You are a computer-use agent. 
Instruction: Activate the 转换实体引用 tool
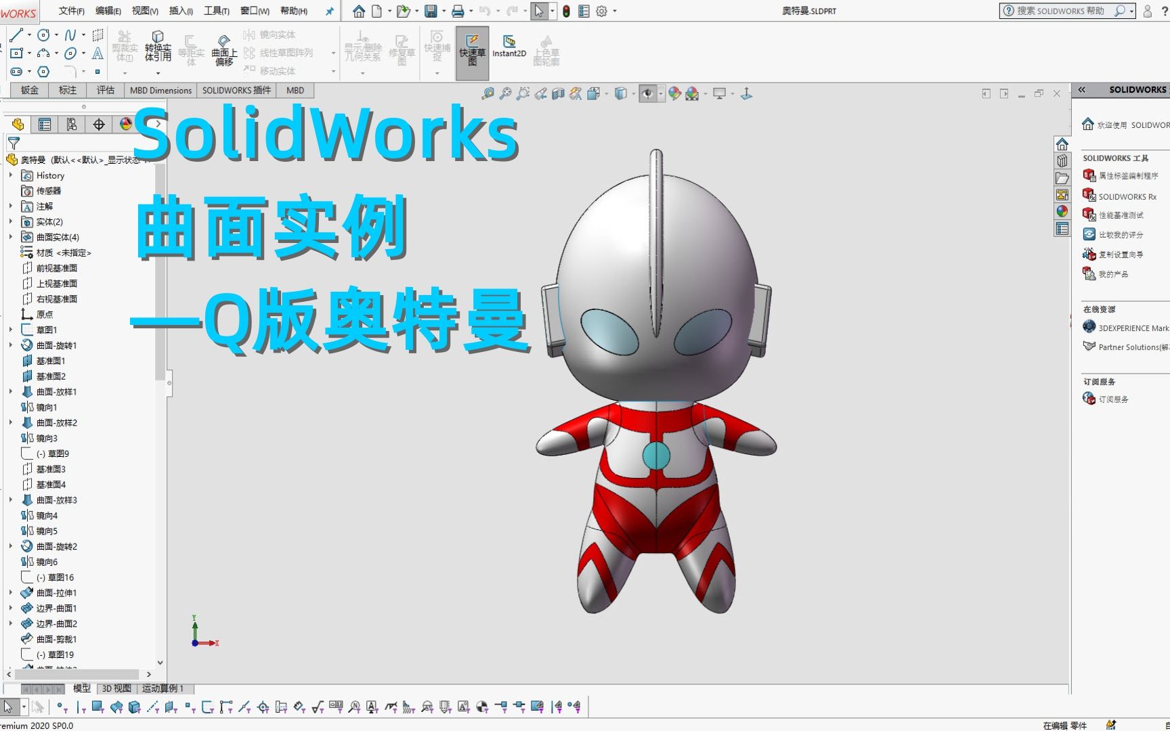(157, 49)
